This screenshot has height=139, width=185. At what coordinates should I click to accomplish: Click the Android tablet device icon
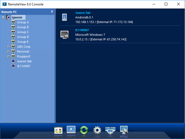64,17
